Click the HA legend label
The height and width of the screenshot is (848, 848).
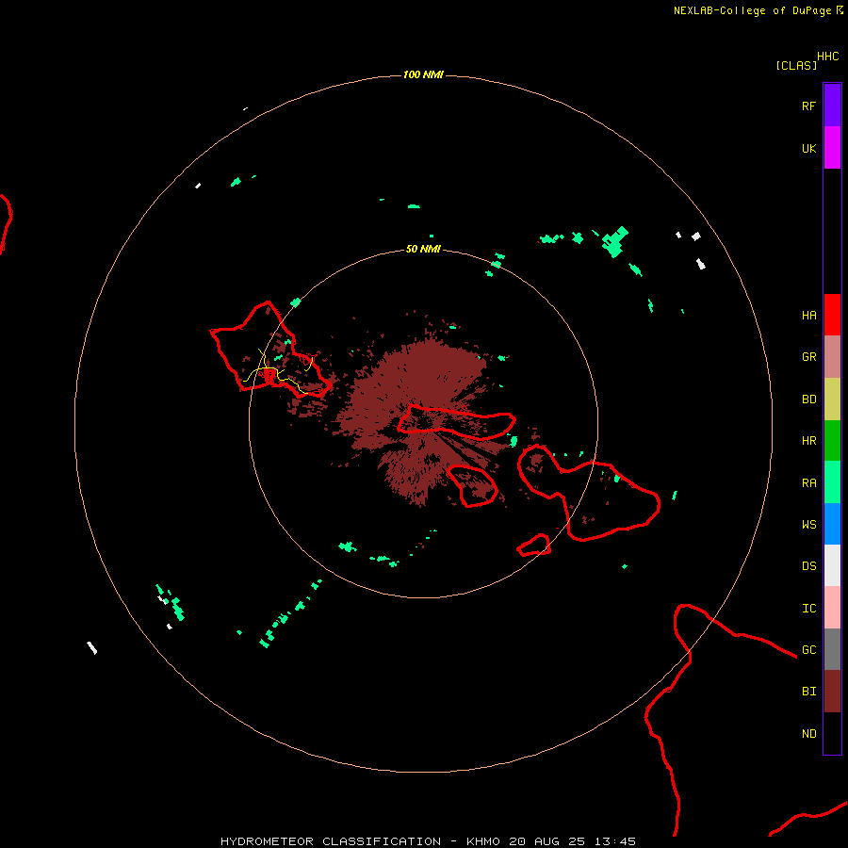(x=808, y=316)
